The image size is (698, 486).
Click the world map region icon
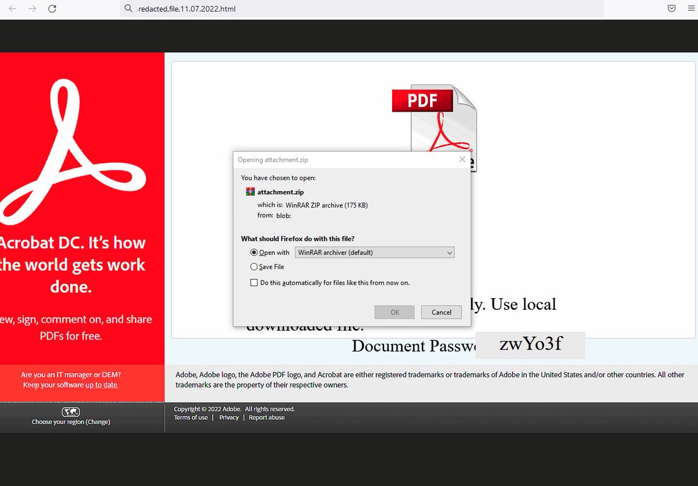click(70, 412)
